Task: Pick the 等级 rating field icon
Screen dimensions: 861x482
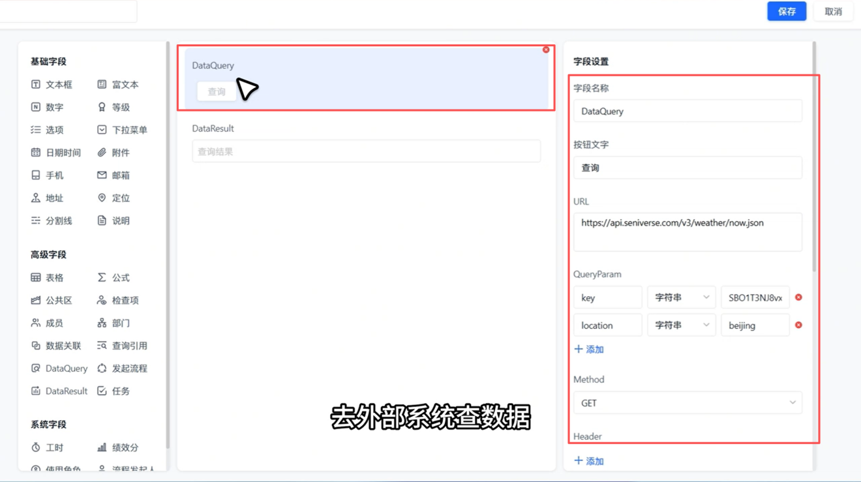Action: click(102, 107)
